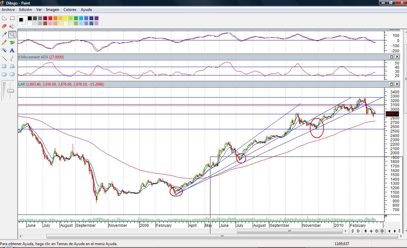
Task: Click the horizontal scrollbar at the bottom
Action: point(221,236)
